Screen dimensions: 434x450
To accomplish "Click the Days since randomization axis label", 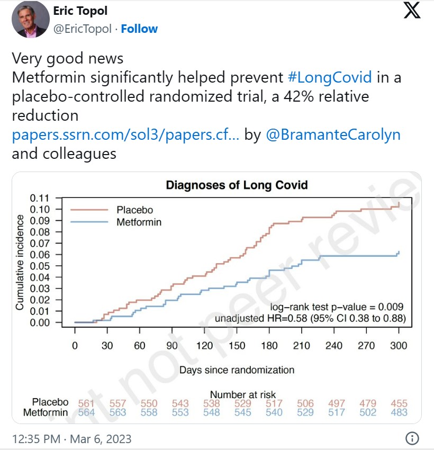I will coord(237,369).
